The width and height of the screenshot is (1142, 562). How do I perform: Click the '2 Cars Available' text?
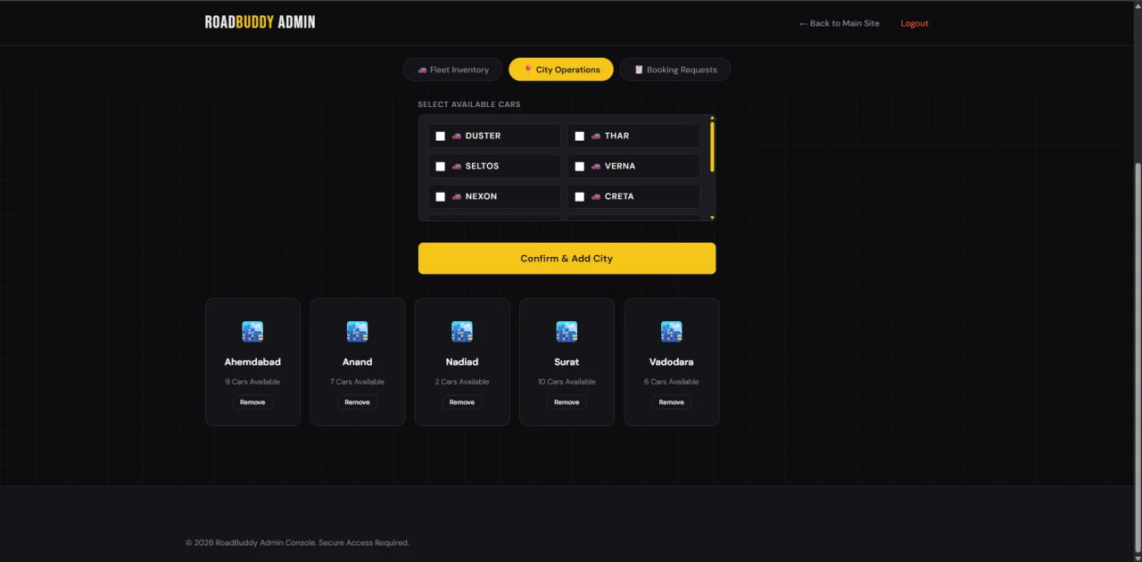(x=462, y=382)
